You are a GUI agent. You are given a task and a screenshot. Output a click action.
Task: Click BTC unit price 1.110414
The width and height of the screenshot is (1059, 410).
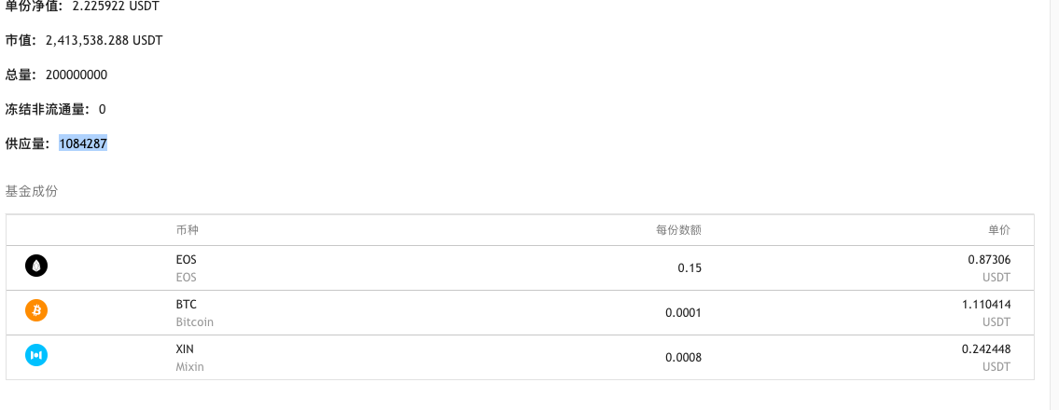986,305
